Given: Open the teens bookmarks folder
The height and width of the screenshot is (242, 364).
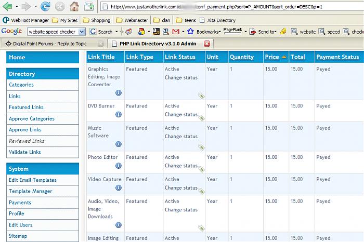Looking at the screenshot, I should point(186,20).
